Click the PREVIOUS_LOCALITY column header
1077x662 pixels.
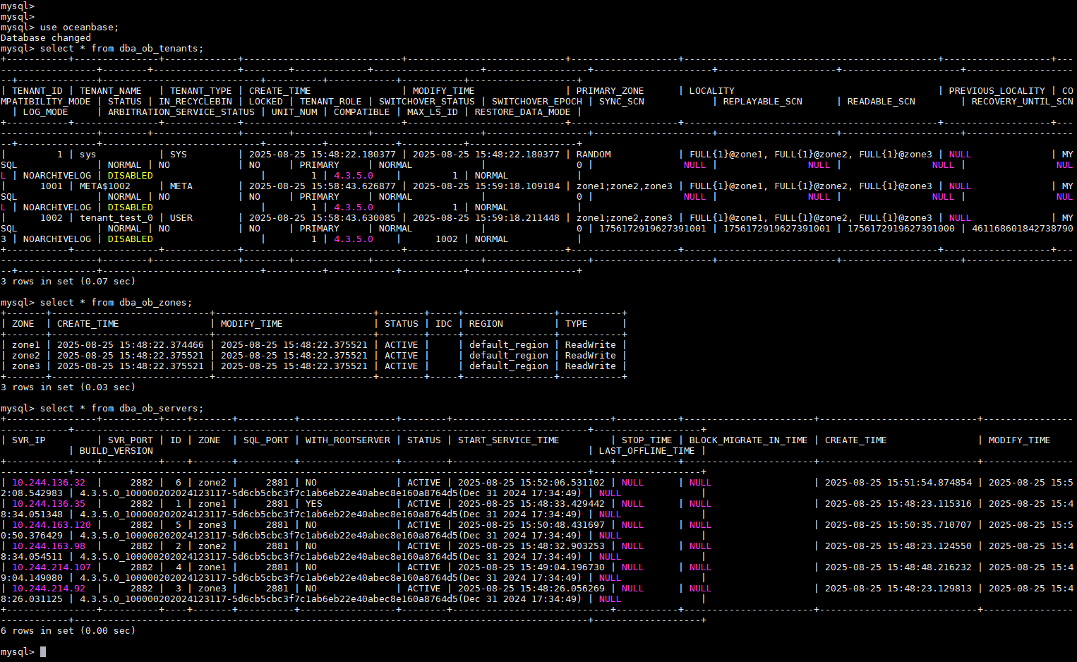pos(997,91)
